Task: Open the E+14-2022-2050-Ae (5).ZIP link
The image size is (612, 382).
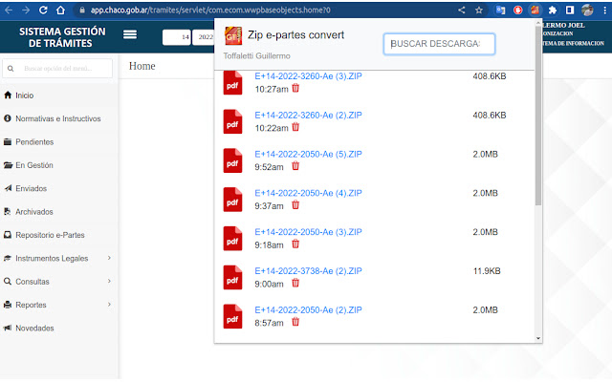Action: (308, 155)
